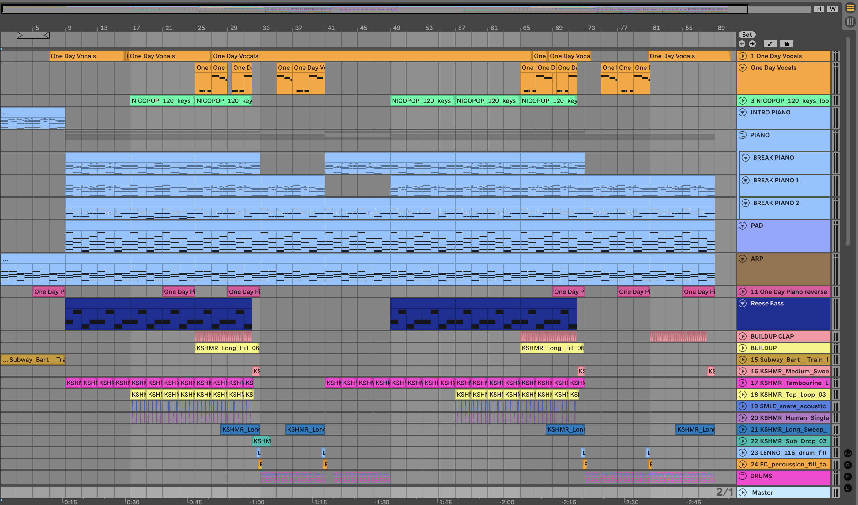Click the H optimize height button
The image size is (858, 505).
coord(819,9)
